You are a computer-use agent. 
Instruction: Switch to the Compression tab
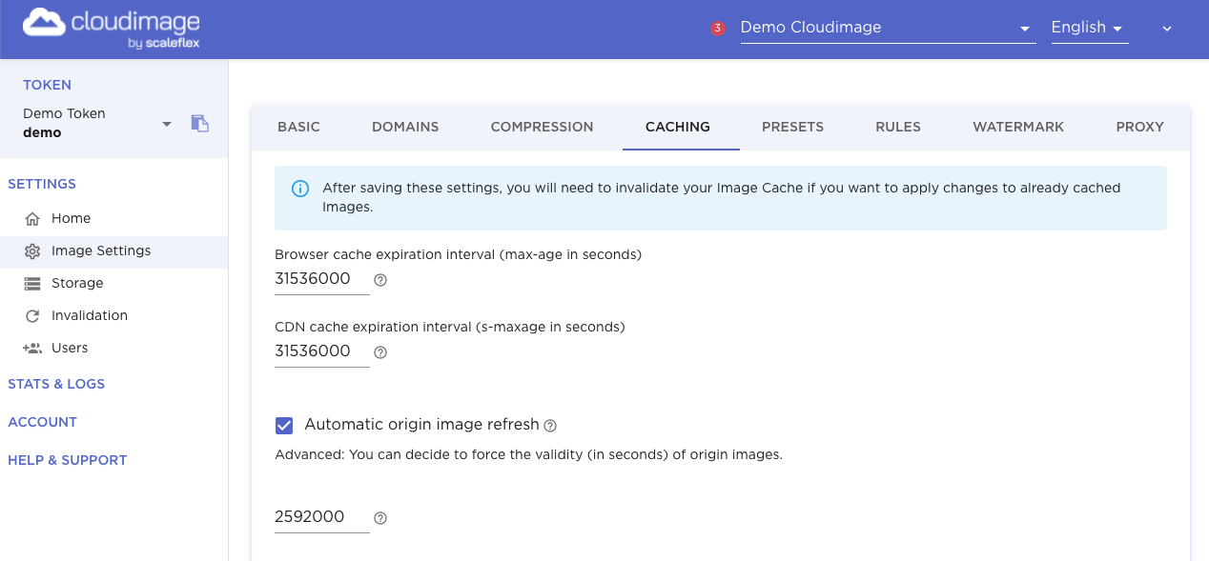click(x=542, y=127)
